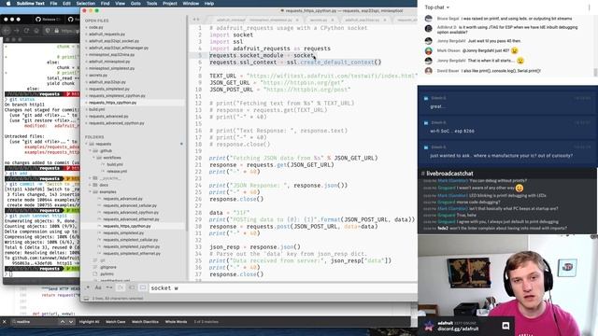Viewport: 598px width, 336px height.
Task: Expand the docs folder
Action: (91, 185)
